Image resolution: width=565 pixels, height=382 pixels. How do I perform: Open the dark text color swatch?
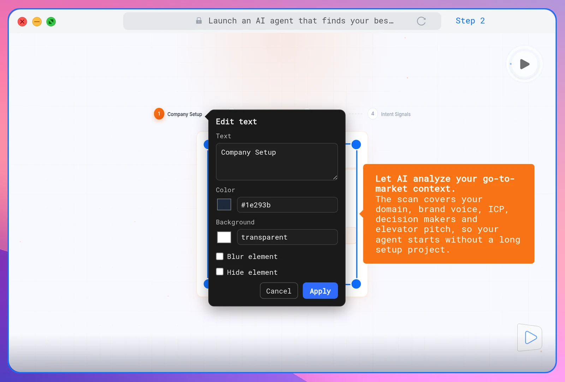click(x=224, y=205)
